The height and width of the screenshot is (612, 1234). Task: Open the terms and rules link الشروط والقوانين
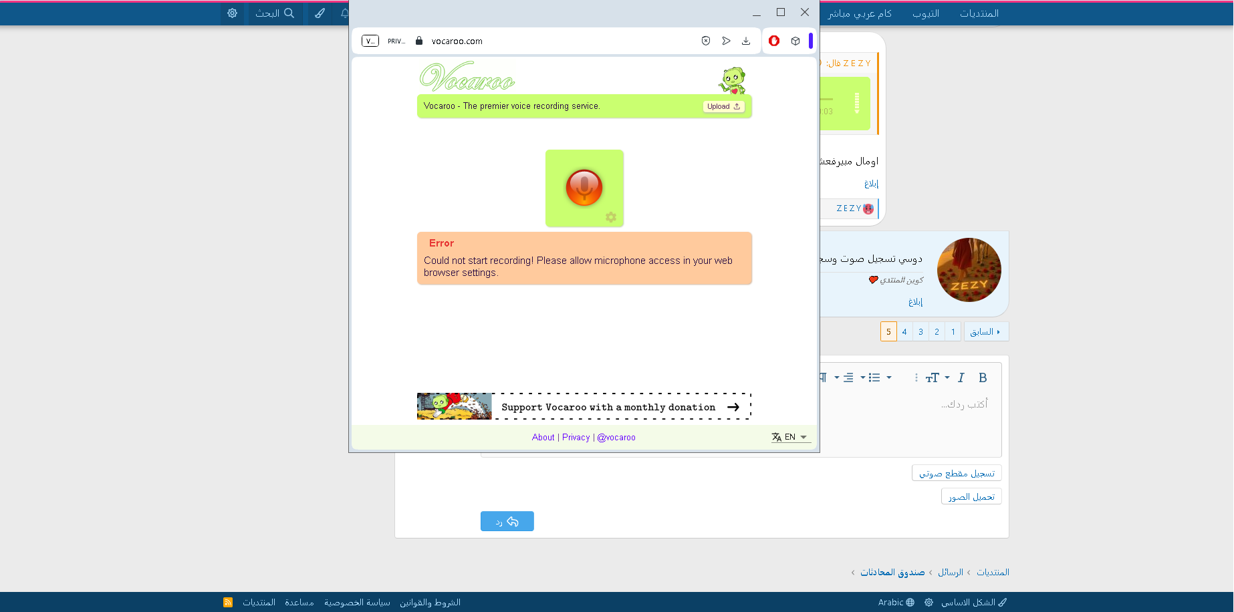pos(430,602)
